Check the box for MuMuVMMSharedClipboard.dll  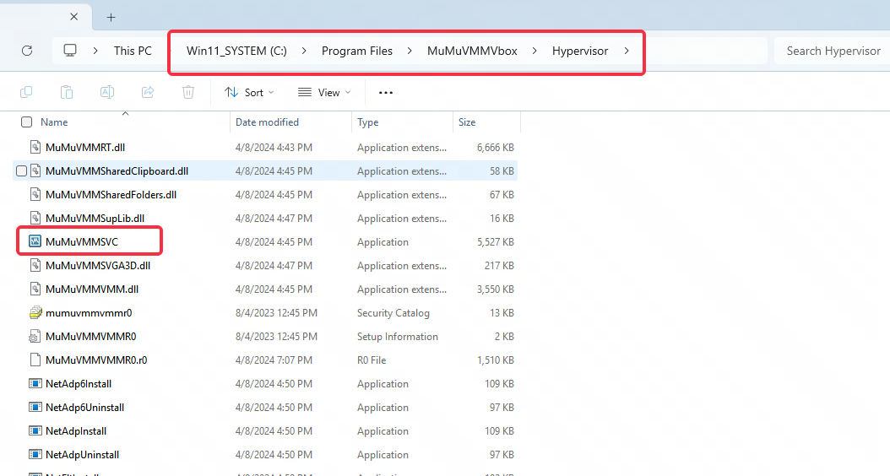click(21, 171)
